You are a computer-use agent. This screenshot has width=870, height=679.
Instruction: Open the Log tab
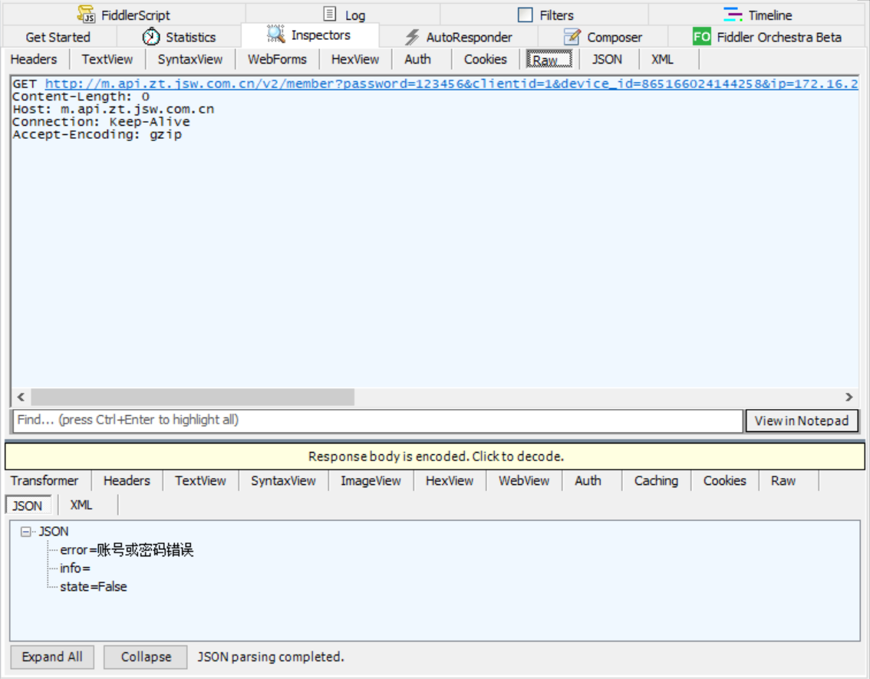tap(344, 15)
